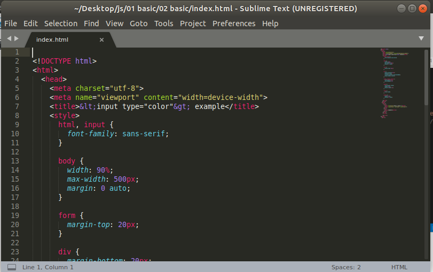This screenshot has height=272, width=433.
Task: Click the style tag on line 8
Action: (65, 115)
